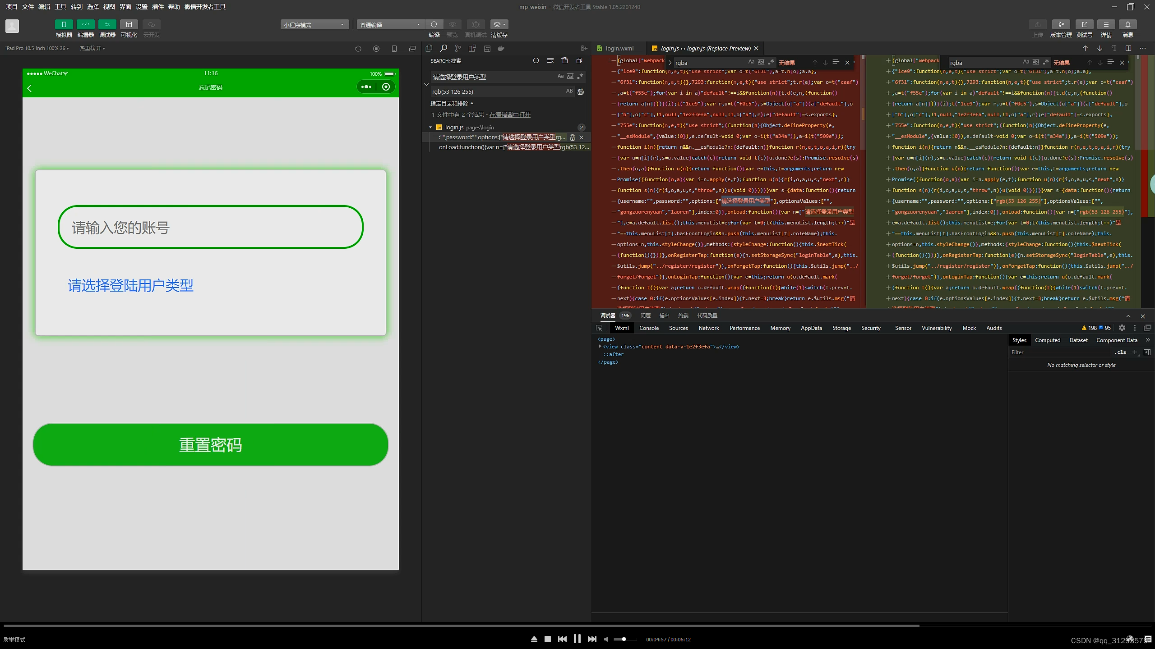This screenshot has height=649, width=1155.
Task: Open the 普通编译 compile mode dropdown
Action: [x=390, y=25]
